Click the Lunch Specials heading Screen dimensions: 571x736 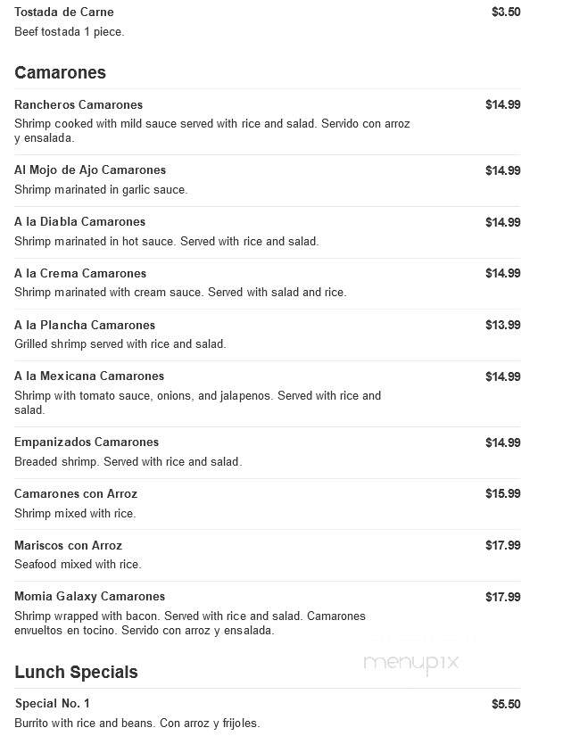tap(76, 672)
